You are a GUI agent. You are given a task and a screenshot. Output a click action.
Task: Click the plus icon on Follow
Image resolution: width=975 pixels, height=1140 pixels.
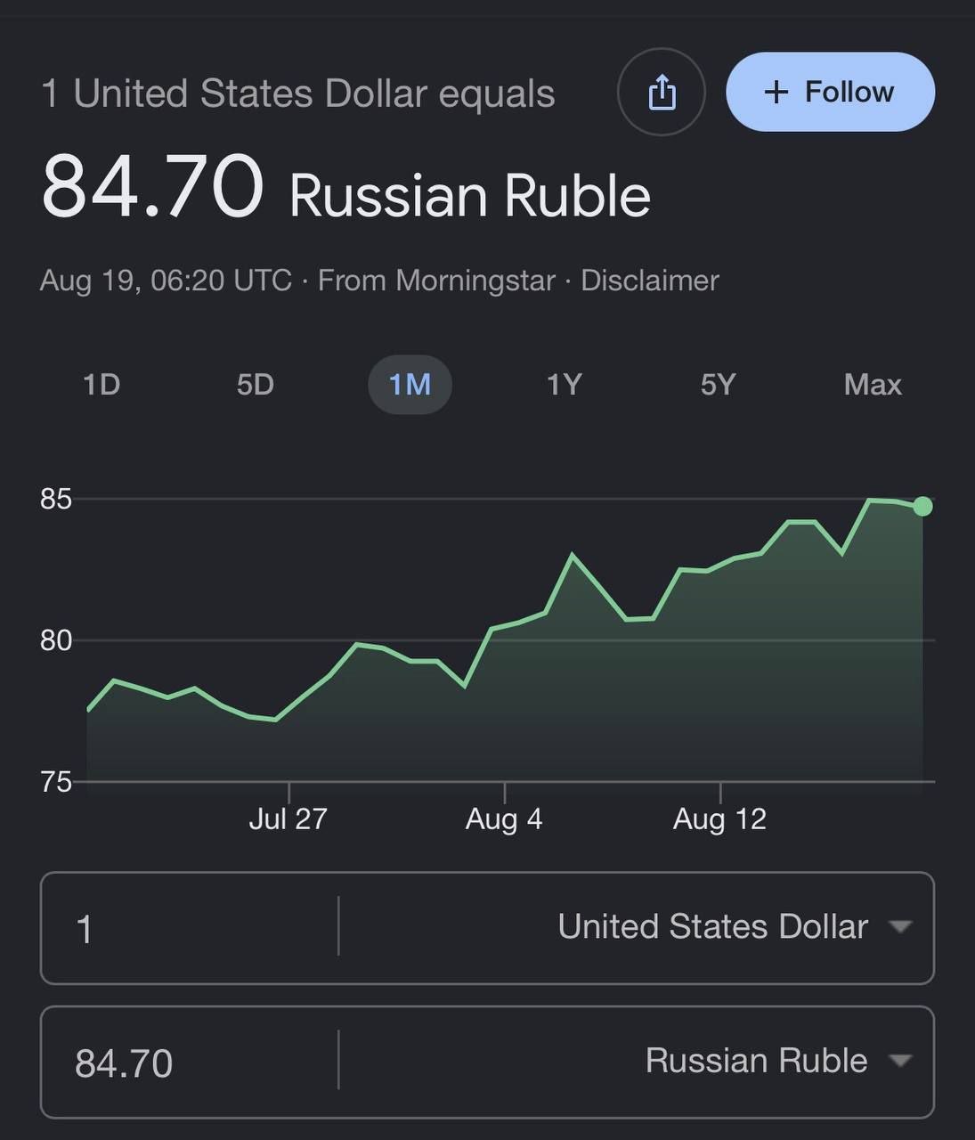pos(776,92)
